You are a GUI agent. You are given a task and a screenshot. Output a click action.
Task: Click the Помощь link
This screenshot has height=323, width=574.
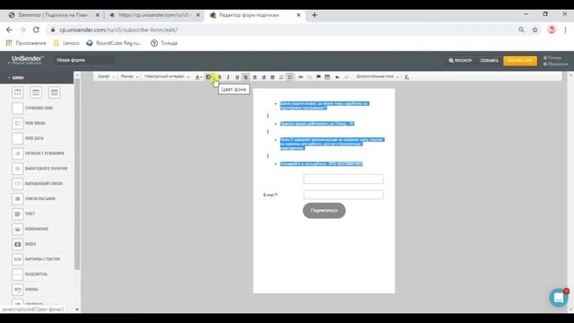pos(552,57)
